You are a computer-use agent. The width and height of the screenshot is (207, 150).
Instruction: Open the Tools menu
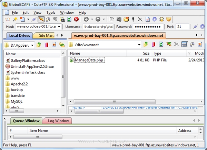(51, 13)
